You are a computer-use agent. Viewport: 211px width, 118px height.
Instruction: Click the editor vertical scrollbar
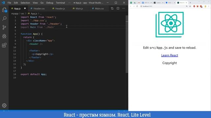[127, 44]
